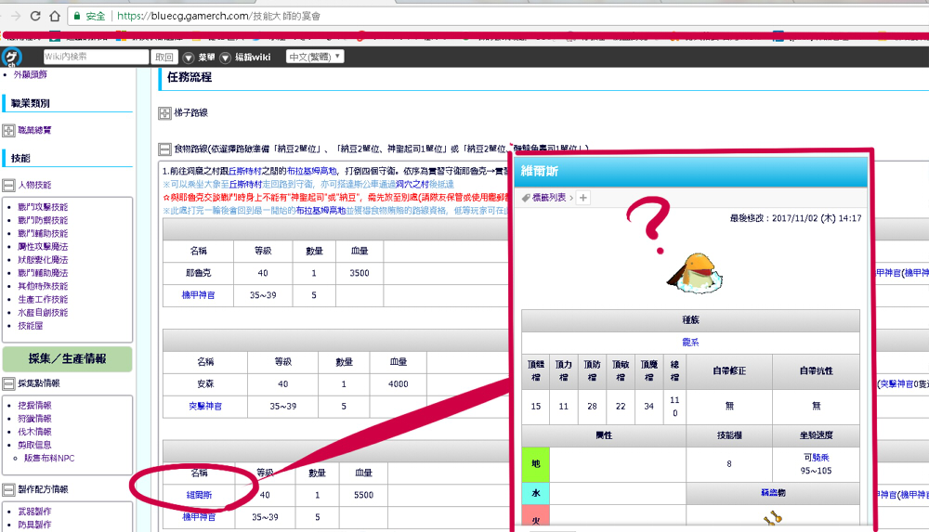929x532 pixels.
Task: Open the 中文(繁體) language dropdown
Action: [x=315, y=57]
